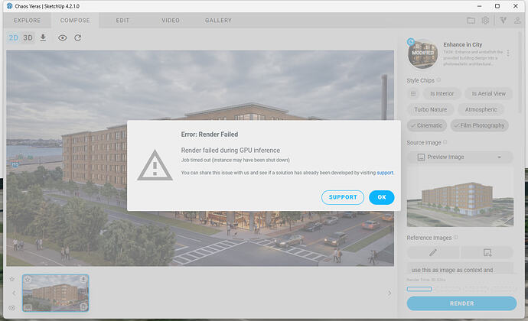Image resolution: width=528 pixels, height=321 pixels.
Task: Click the next arrow at right end of filmstrip
Action: 389,293
